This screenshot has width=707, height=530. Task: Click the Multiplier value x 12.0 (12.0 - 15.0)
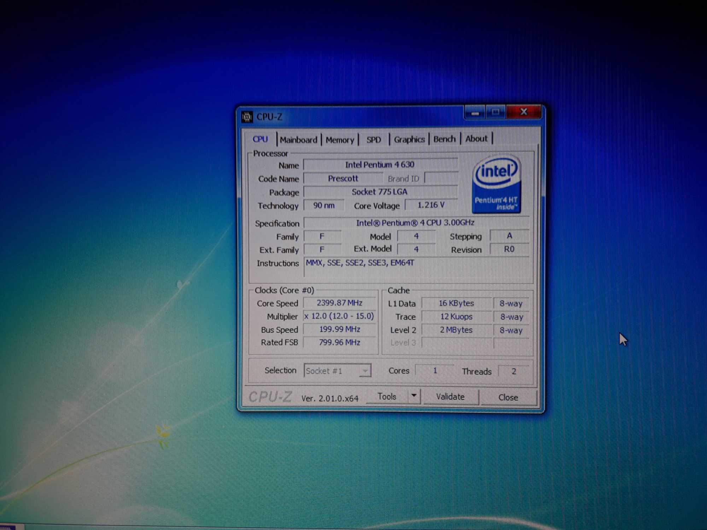coord(340,316)
